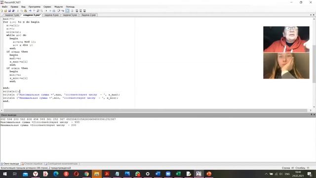316x178 pixels.
Task: Open Zoom on the taskbar
Action: [168, 174]
